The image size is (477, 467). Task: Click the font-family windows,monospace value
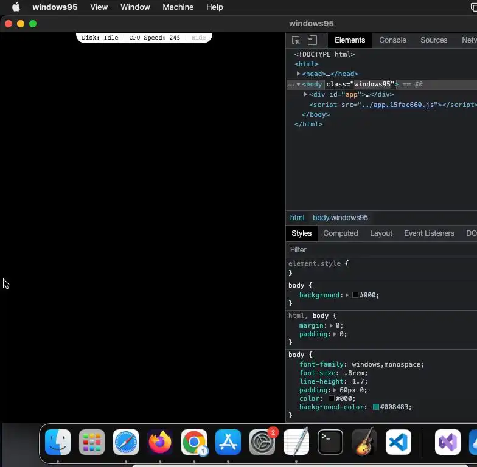(x=386, y=365)
